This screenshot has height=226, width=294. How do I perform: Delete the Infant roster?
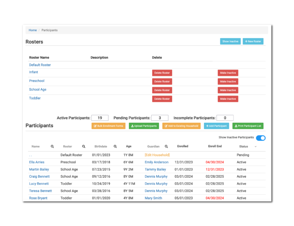[x=162, y=73]
